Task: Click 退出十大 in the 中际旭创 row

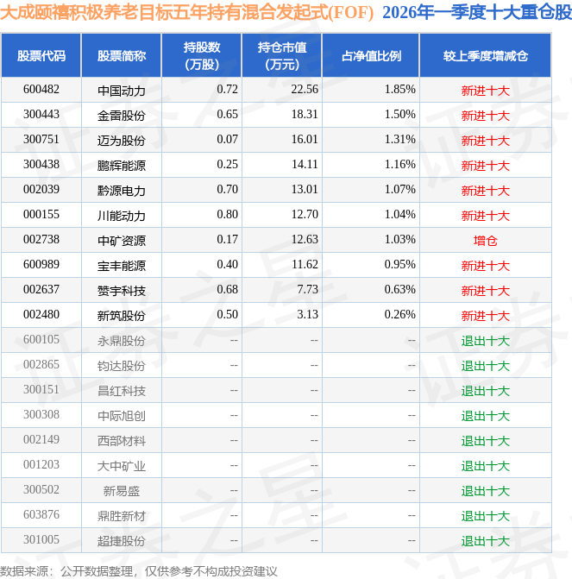Action: [x=485, y=416]
